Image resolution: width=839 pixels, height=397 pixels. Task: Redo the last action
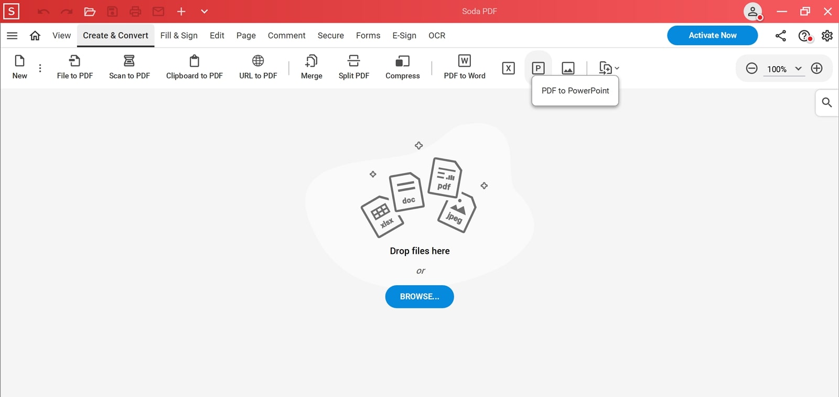pyautogui.click(x=67, y=12)
